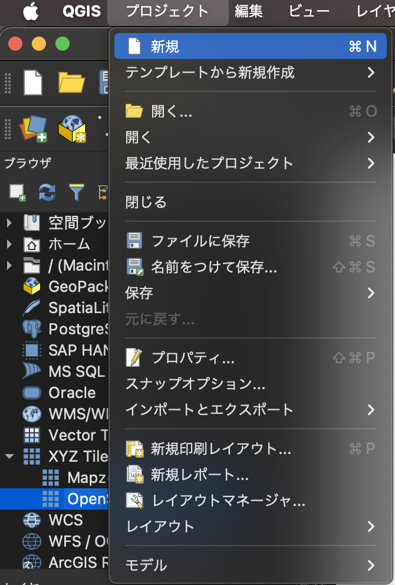Open 最近使用したプロジェクト submenu
Viewport: 395px width, 585px height.
point(251,163)
